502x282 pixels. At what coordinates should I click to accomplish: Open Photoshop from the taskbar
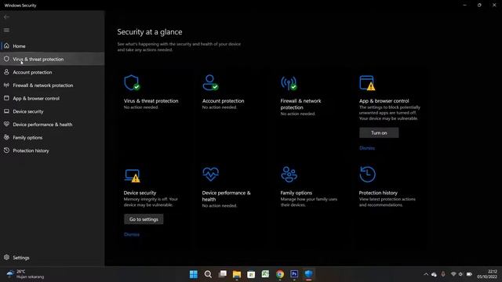click(294, 274)
